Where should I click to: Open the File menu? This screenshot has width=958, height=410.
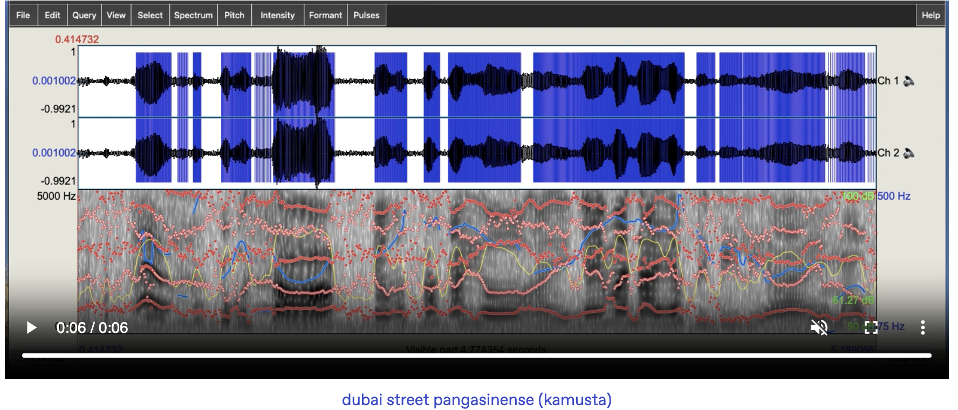coord(23,15)
